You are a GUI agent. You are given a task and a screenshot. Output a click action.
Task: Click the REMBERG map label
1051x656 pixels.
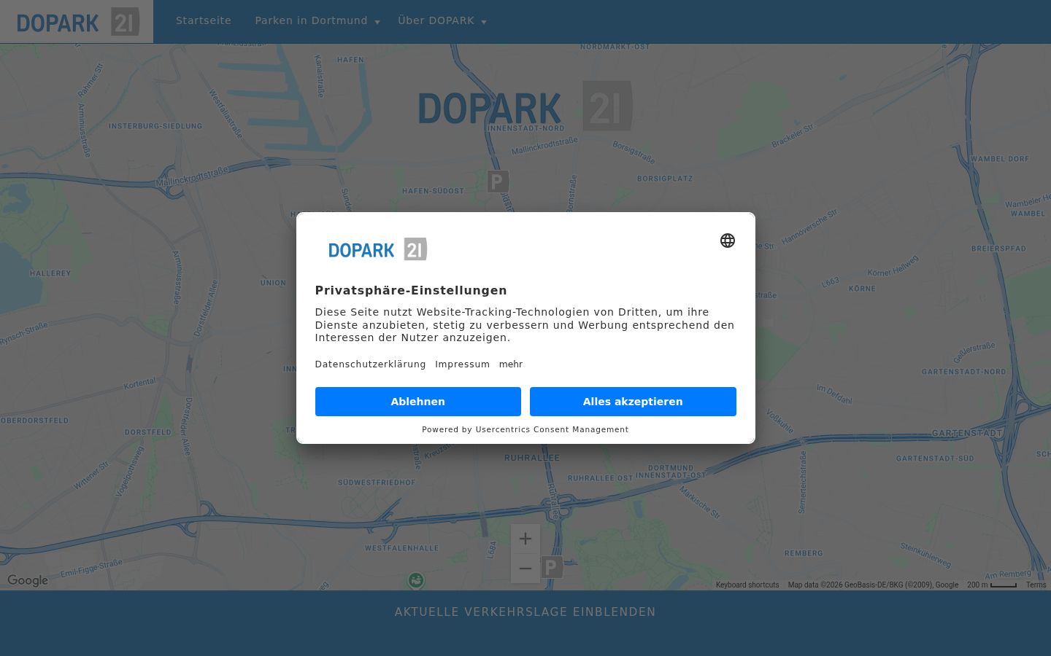click(x=804, y=553)
